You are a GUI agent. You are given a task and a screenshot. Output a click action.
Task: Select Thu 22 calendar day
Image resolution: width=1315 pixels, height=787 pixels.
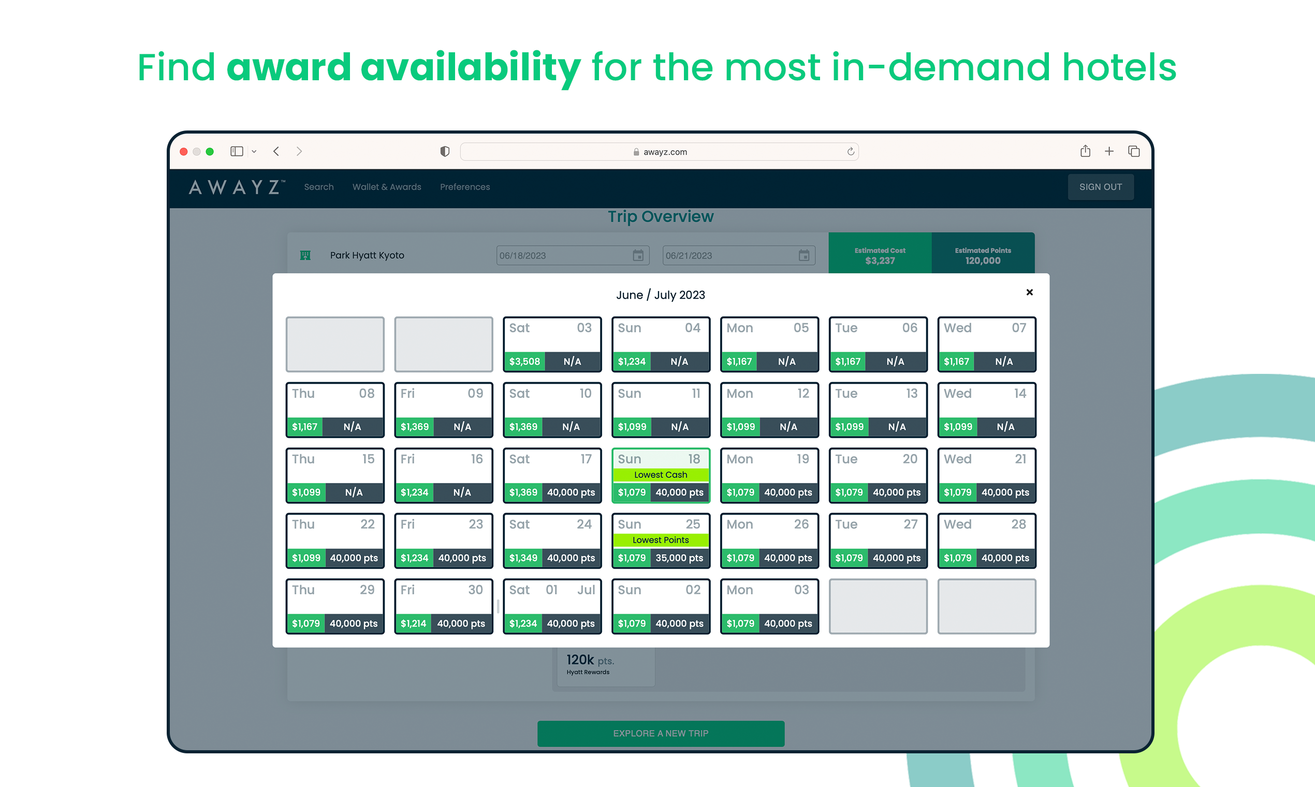pyautogui.click(x=335, y=541)
